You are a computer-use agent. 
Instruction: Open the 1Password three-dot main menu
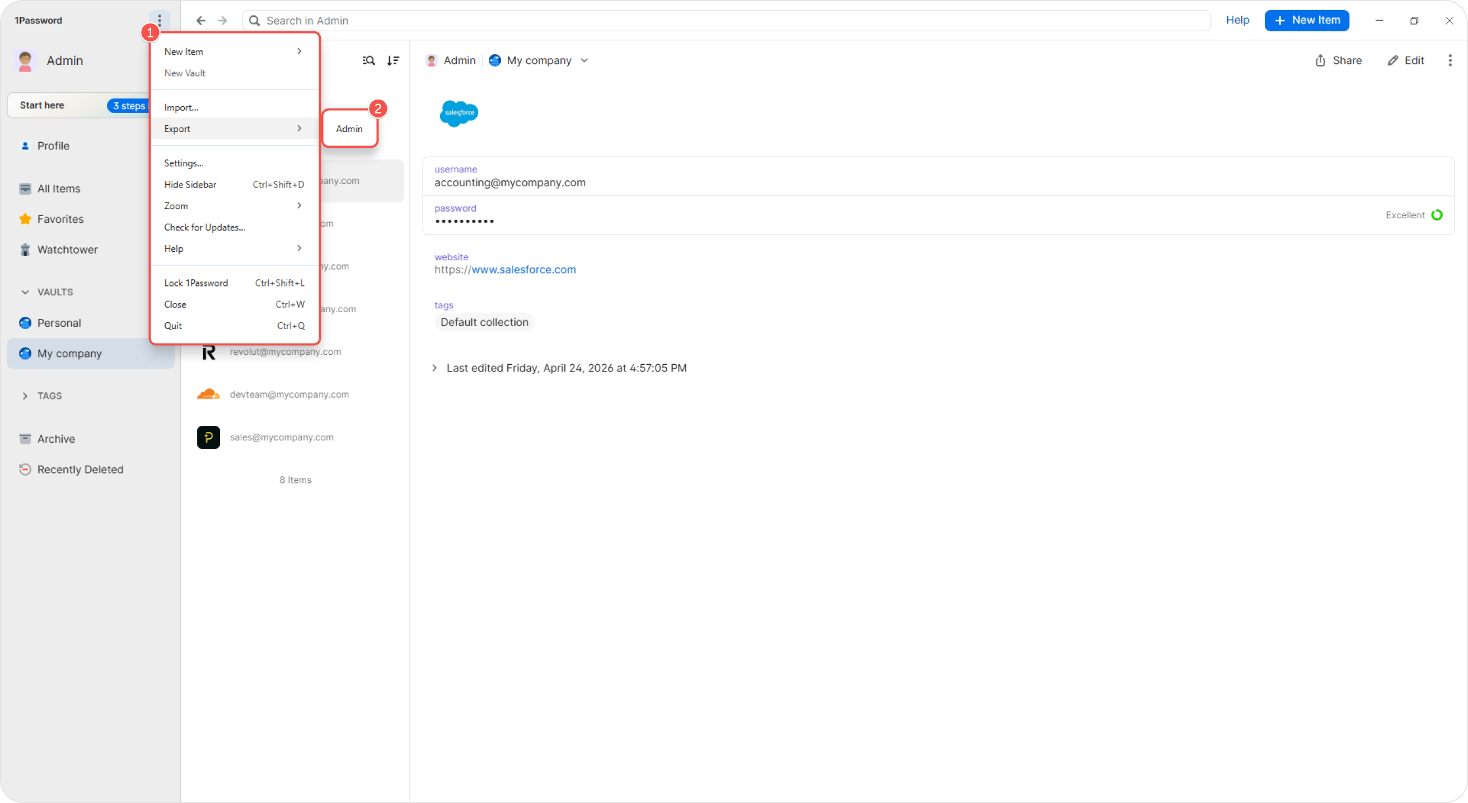click(160, 21)
